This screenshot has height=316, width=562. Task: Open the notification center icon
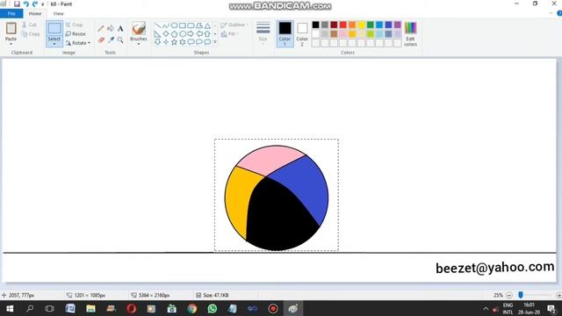552,308
